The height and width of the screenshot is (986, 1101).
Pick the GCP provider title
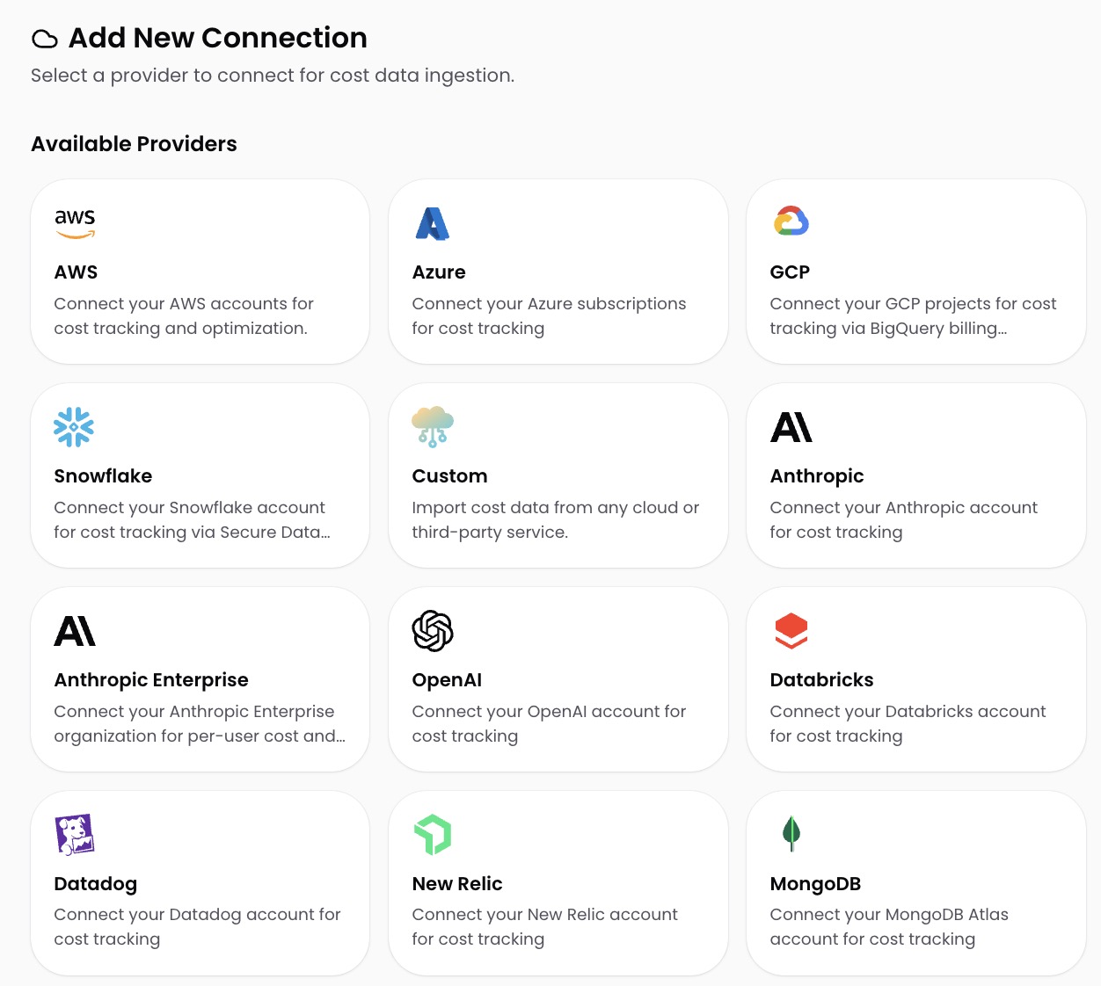click(x=790, y=272)
